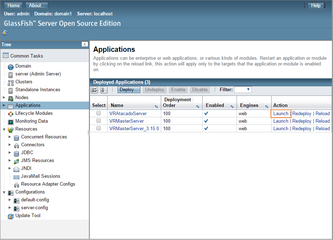The width and height of the screenshot is (333, 240).
Task: Redeploy the VRMasterServer application
Action: [302, 121]
